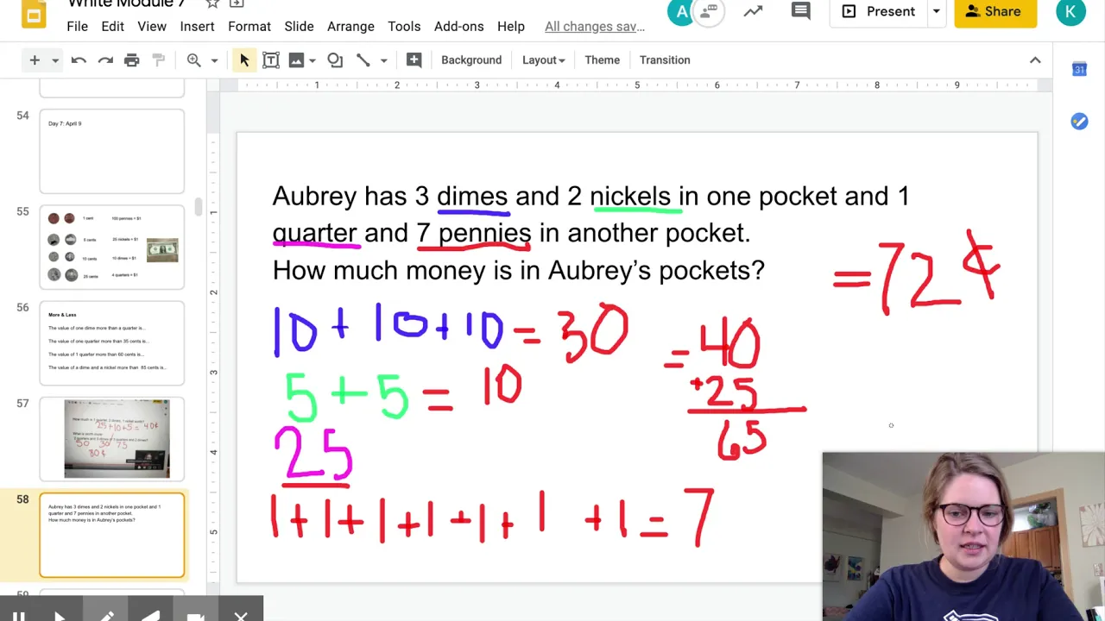Open the Google Slides home icon

point(33,13)
